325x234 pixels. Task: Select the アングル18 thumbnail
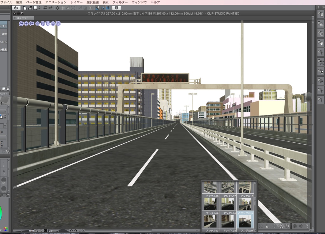(x=245, y=203)
